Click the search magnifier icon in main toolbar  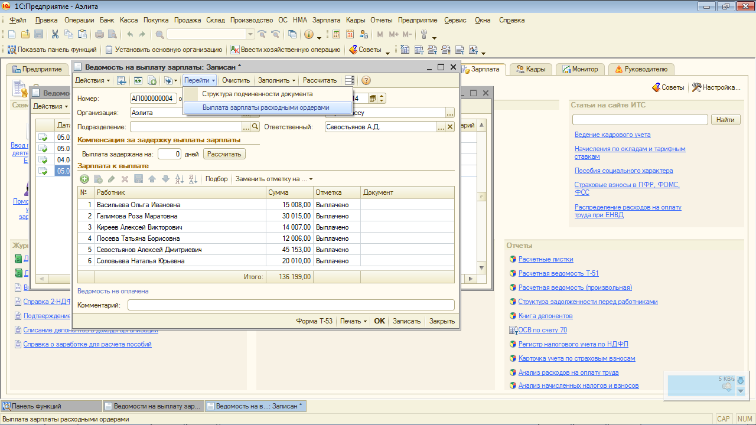click(160, 34)
